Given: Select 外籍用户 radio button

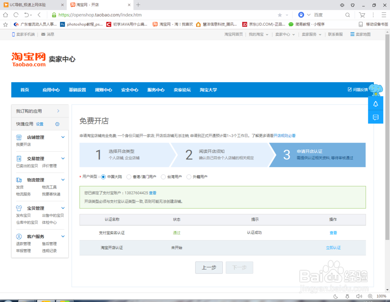Looking at the screenshot, I should coord(189,177).
